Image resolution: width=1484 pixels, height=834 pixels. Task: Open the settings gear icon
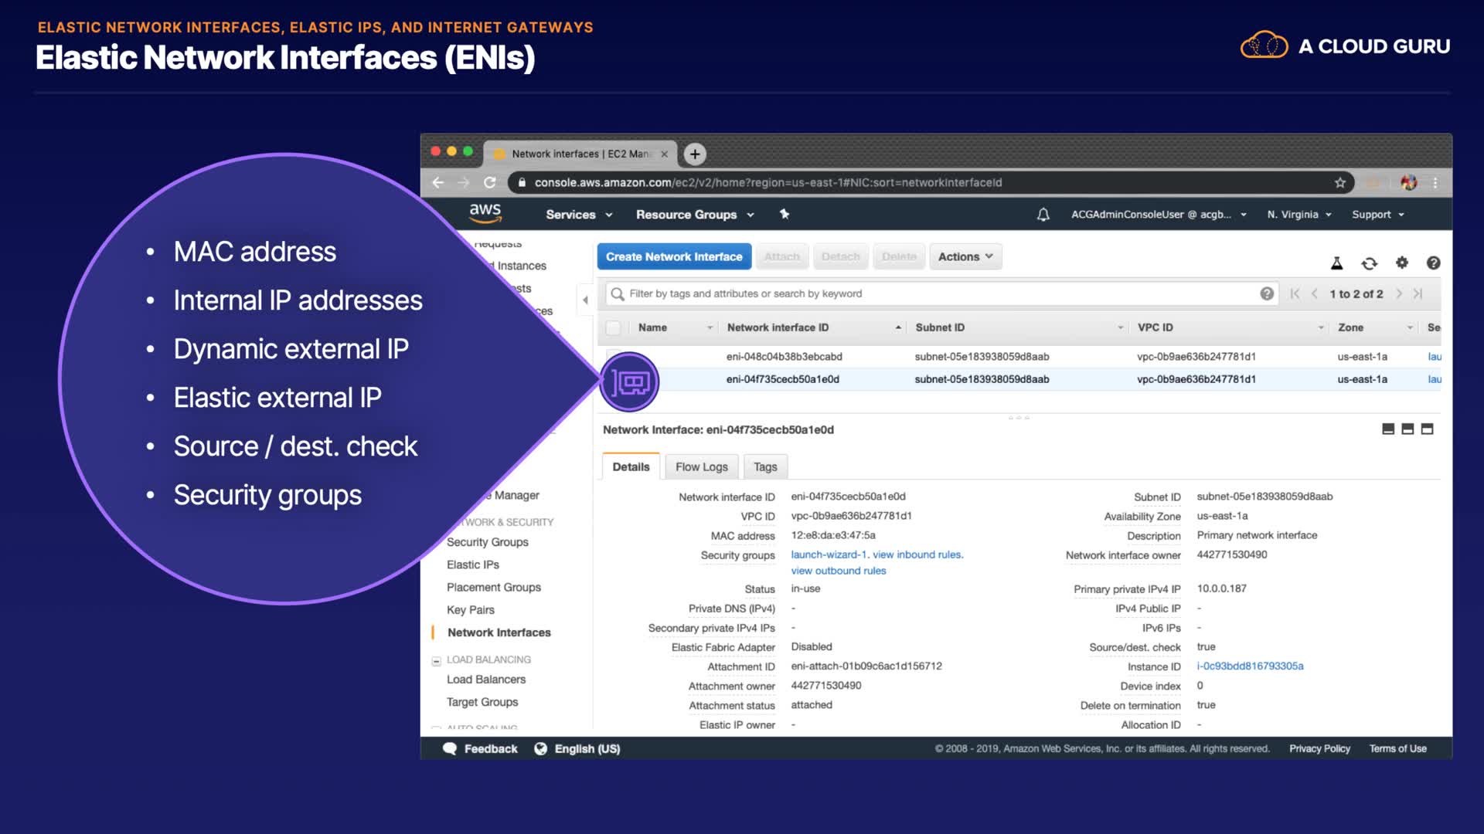pos(1401,263)
